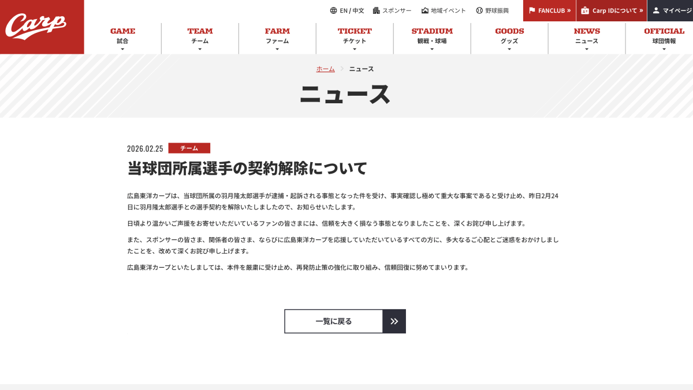
Task: Click the baseball icon beside 野球振興
Action: [479, 10]
